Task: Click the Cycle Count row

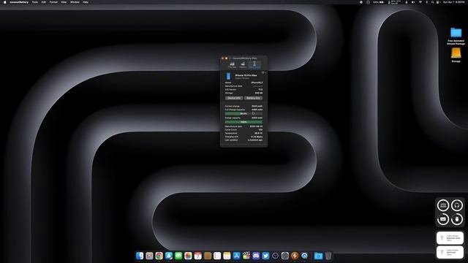Action: (x=244, y=130)
